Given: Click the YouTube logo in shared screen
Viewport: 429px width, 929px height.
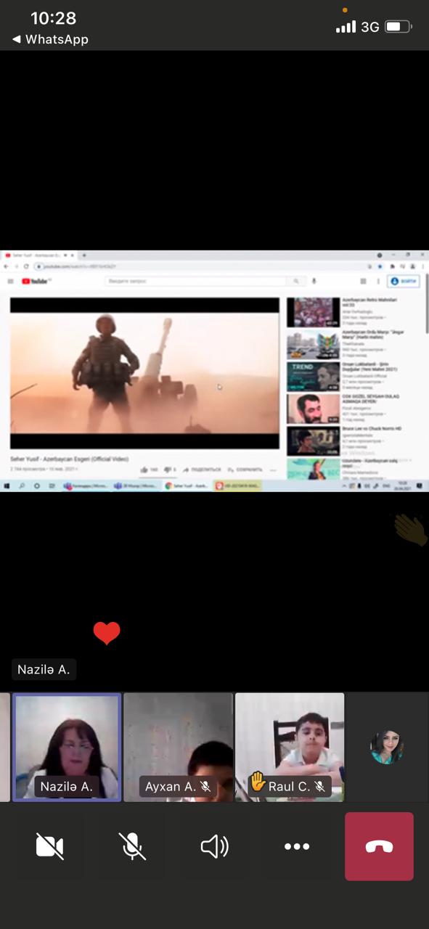Looking at the screenshot, I should pyautogui.click(x=36, y=281).
